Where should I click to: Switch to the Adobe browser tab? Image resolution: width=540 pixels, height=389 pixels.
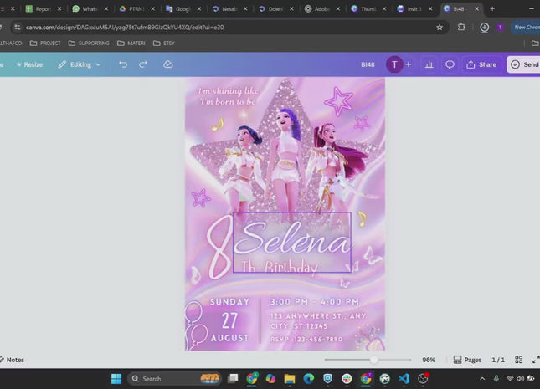tap(320, 8)
